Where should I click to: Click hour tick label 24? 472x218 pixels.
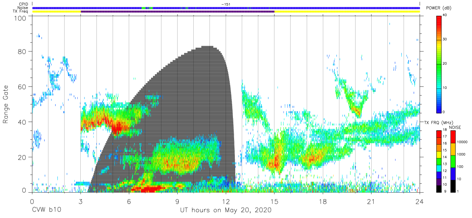tap(419, 201)
